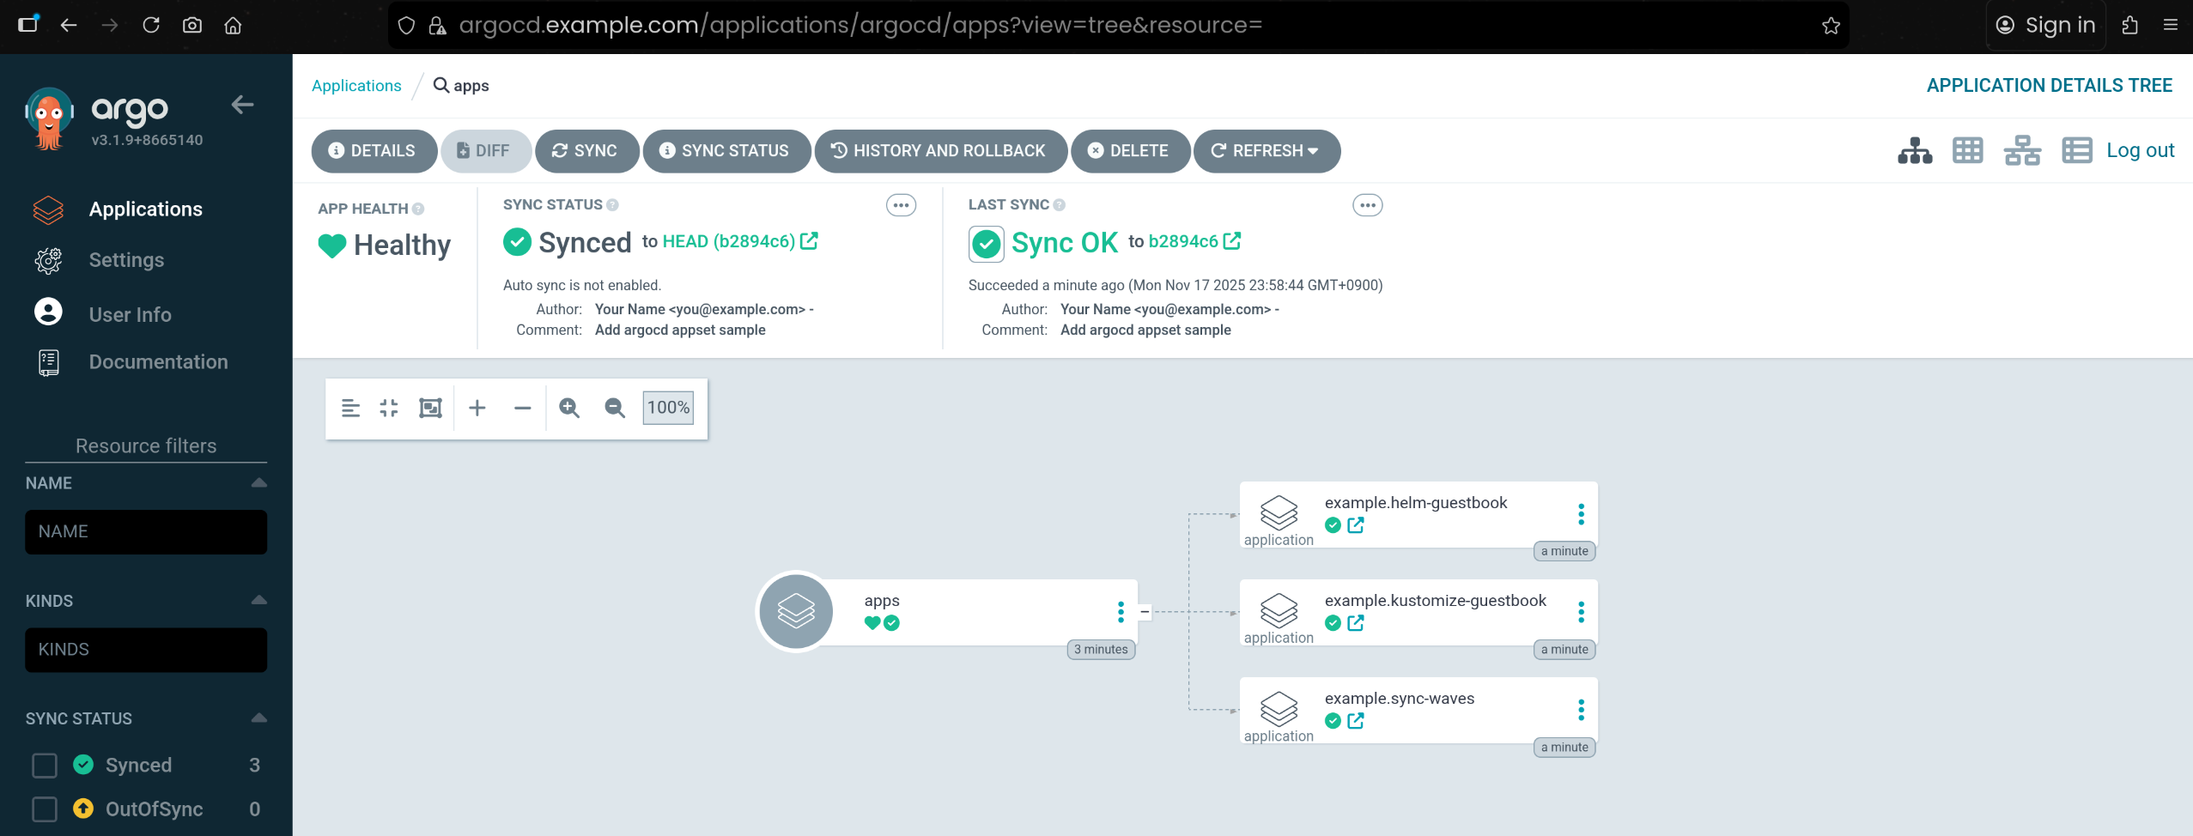The image size is (2193, 836).
Task: Click the browser reload icon
Action: 151,25
